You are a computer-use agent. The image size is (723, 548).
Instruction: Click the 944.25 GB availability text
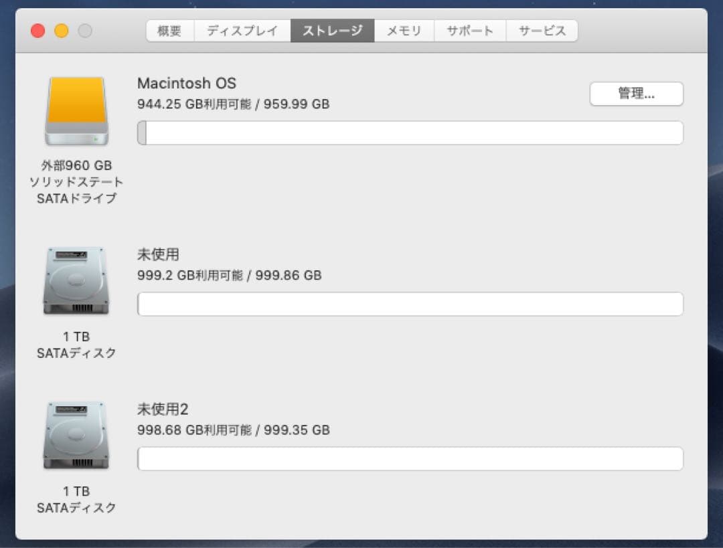tap(233, 104)
